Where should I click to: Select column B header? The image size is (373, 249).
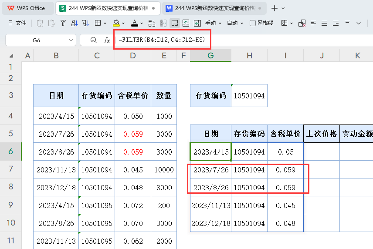tap(56, 56)
